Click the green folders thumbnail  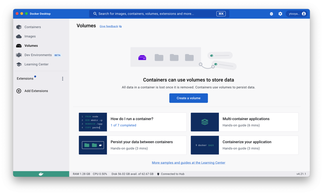[x=93, y=145]
